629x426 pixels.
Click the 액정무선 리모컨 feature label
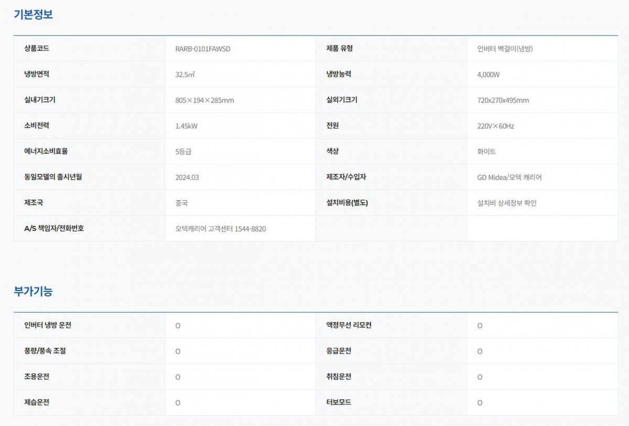[349, 325]
